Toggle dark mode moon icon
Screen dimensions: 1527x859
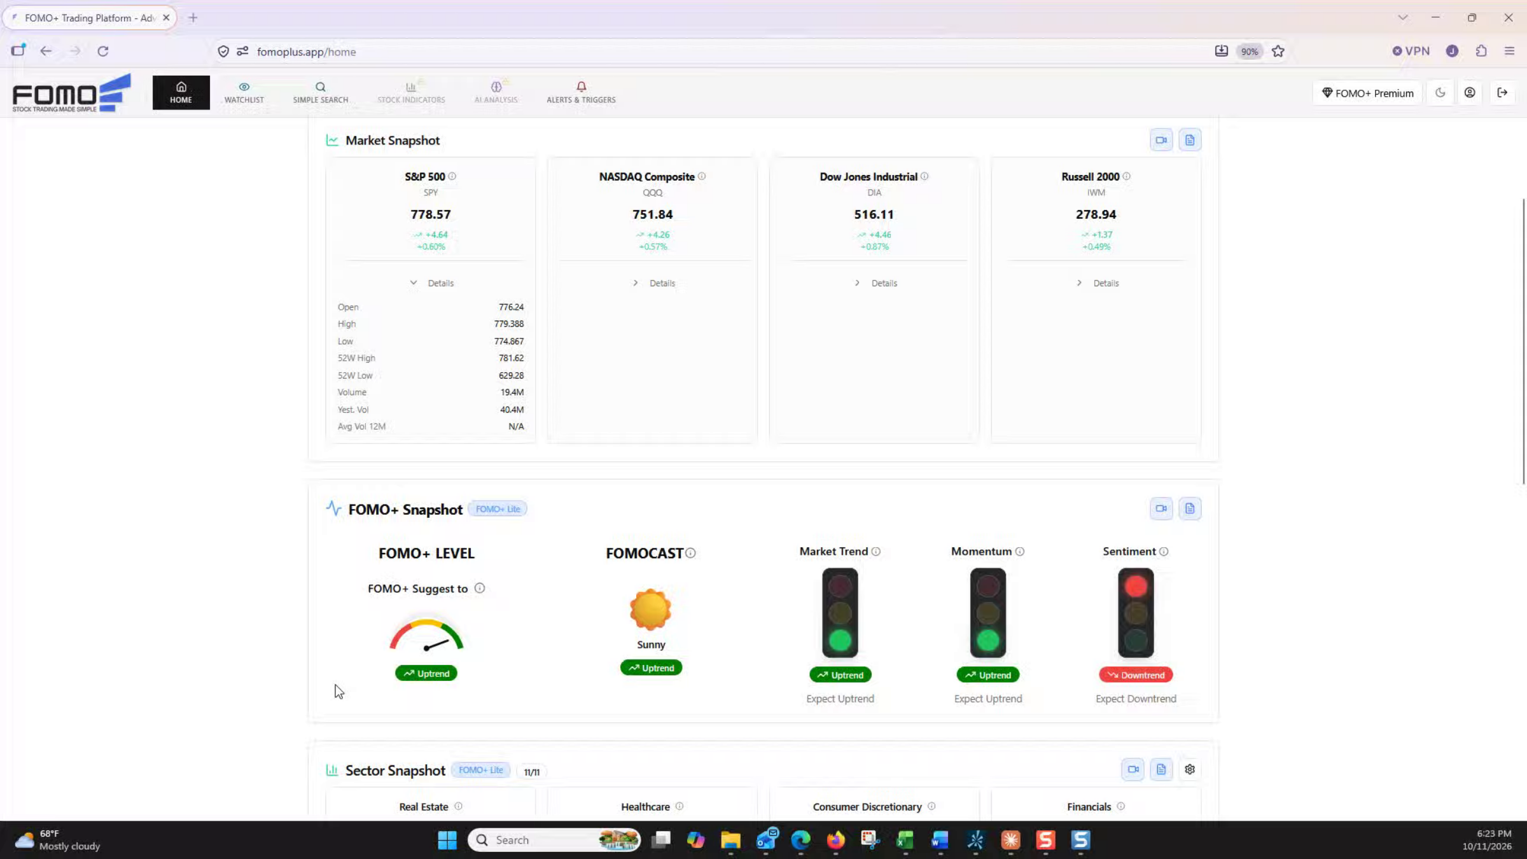coord(1440,93)
